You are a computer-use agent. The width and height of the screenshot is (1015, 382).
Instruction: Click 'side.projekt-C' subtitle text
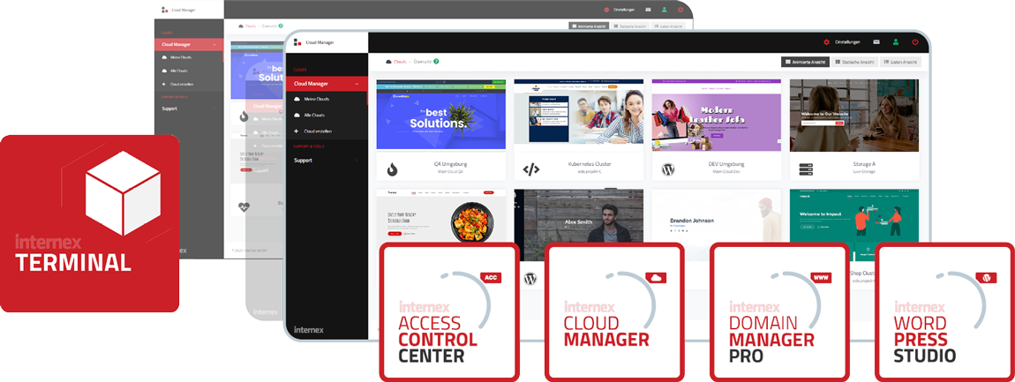point(589,172)
